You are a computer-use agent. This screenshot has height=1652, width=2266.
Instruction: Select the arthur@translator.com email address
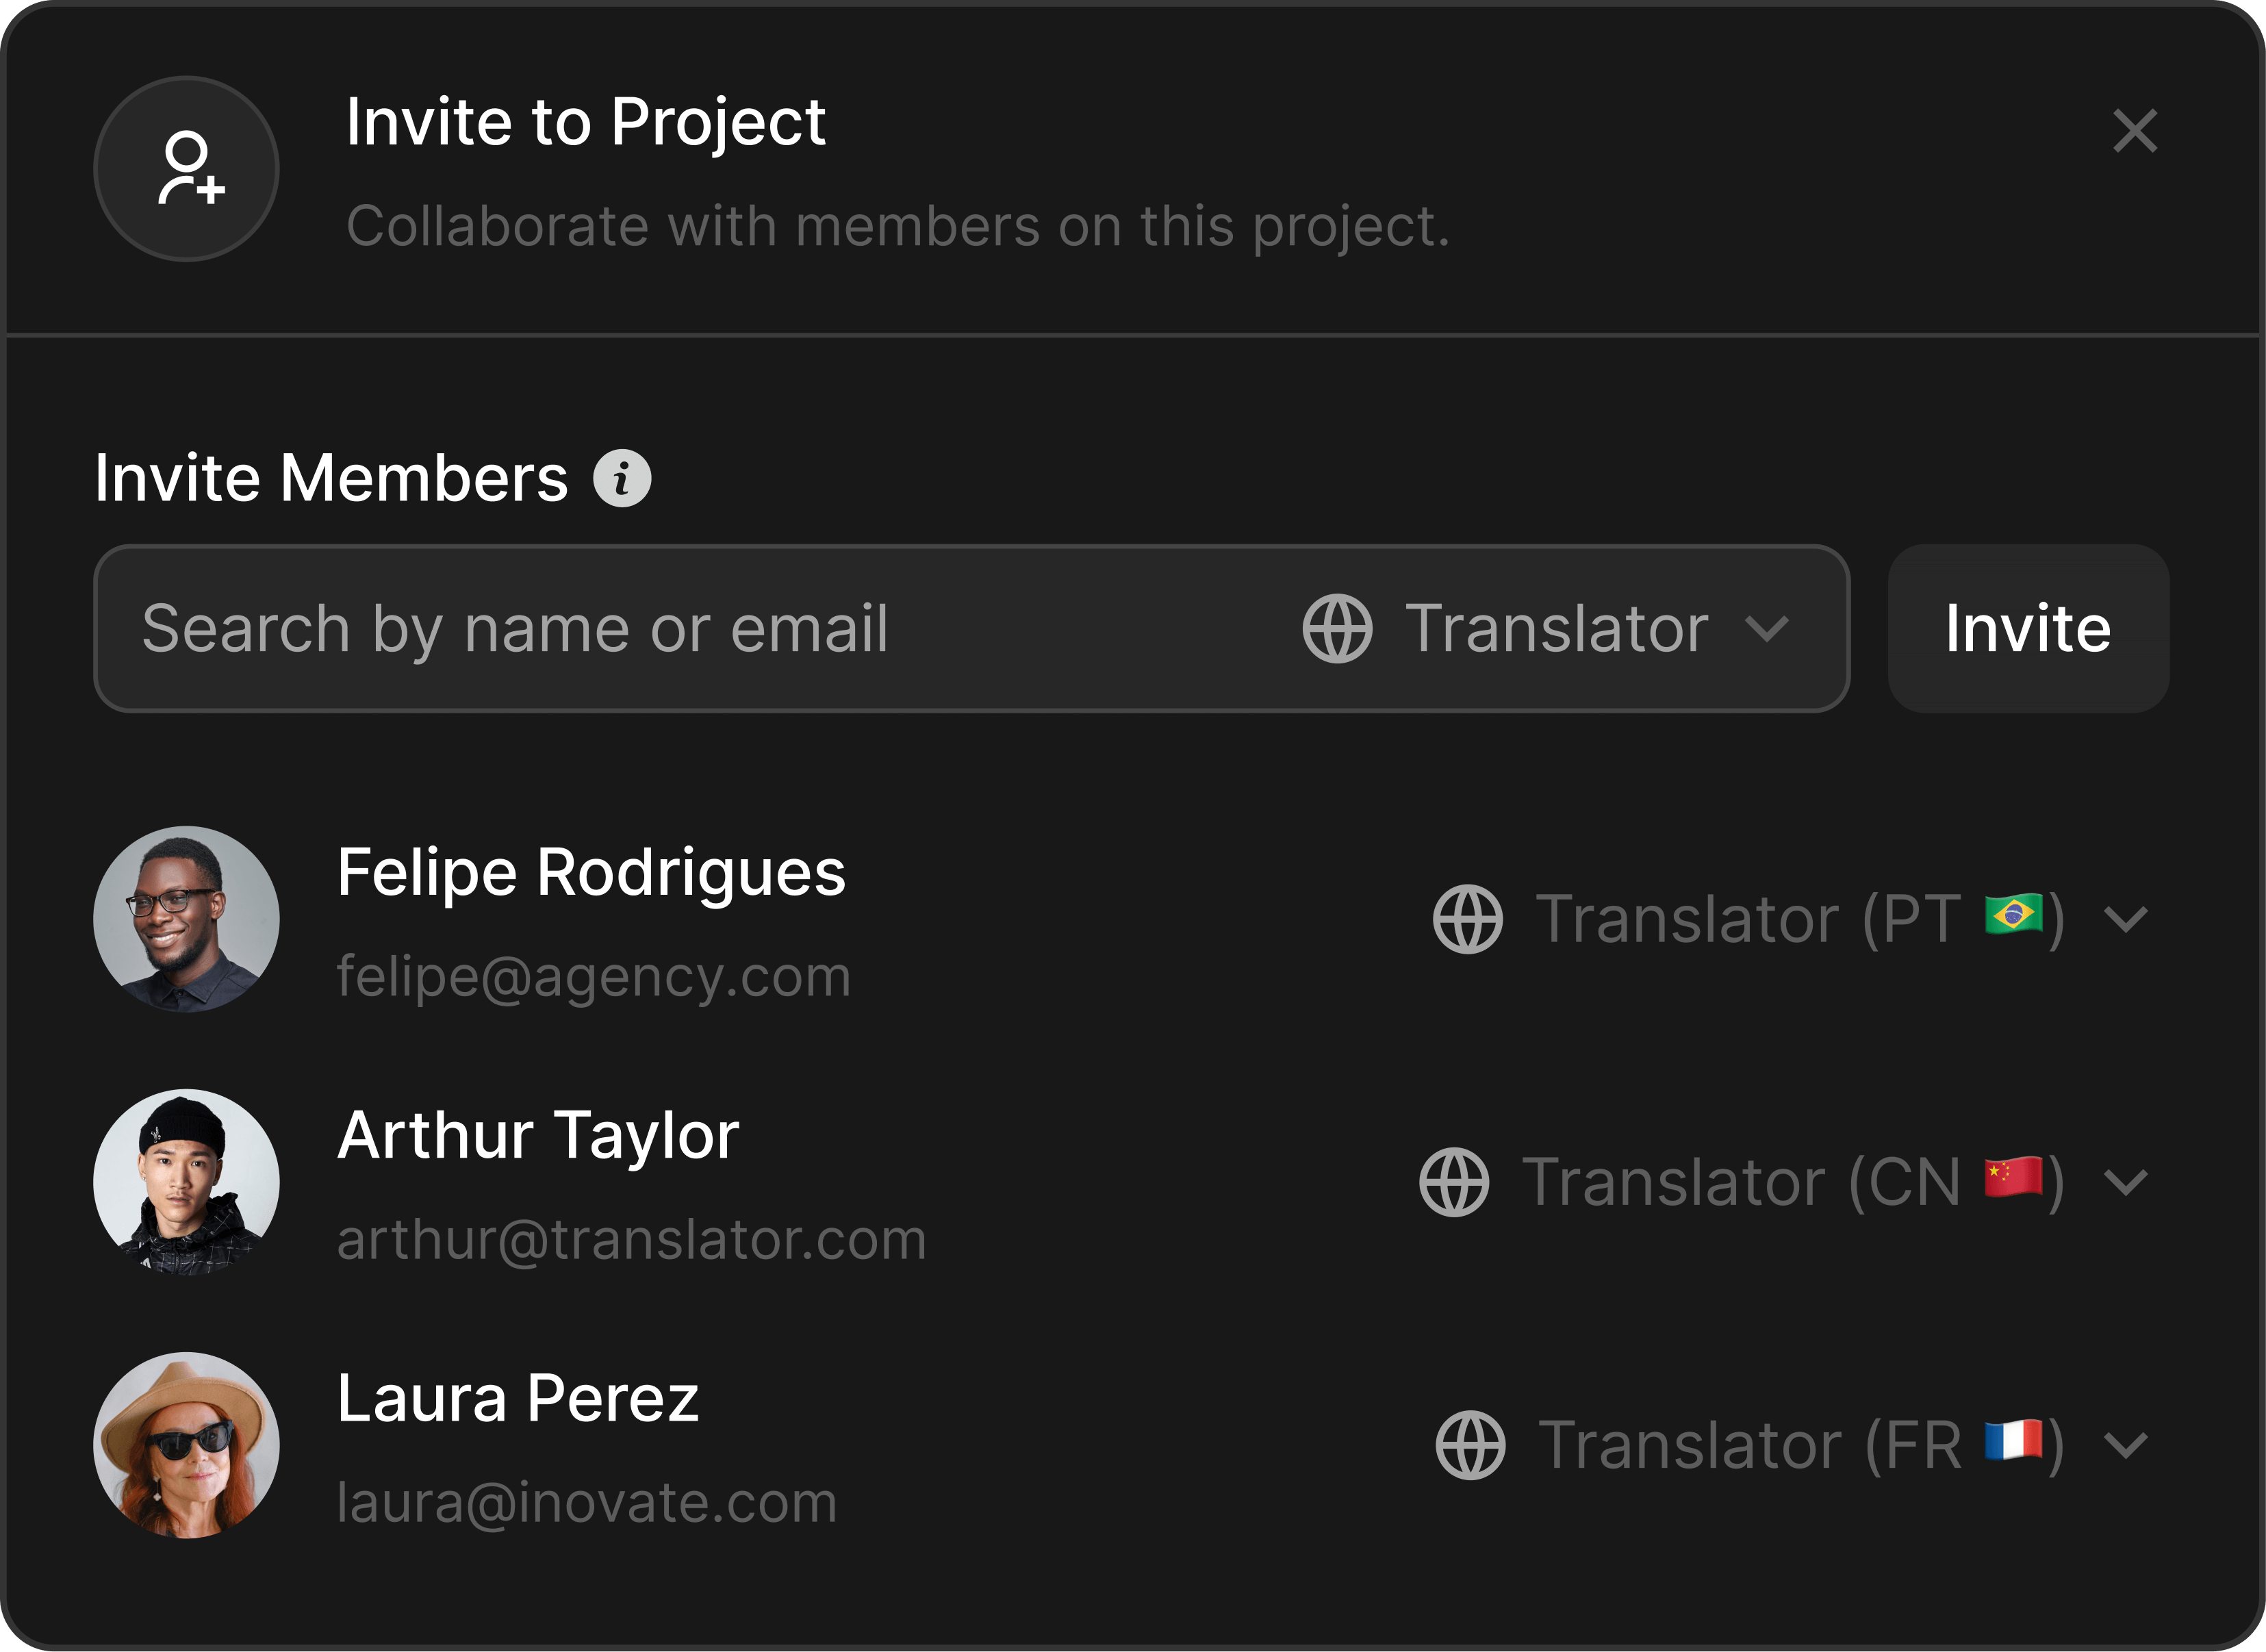tap(632, 1239)
